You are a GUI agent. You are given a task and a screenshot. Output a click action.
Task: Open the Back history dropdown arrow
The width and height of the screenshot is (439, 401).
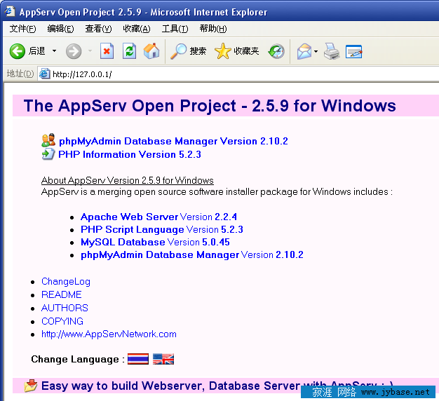pos(54,51)
